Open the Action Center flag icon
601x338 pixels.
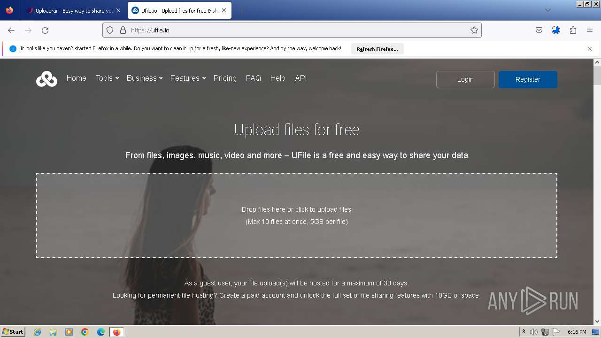(x=556, y=332)
